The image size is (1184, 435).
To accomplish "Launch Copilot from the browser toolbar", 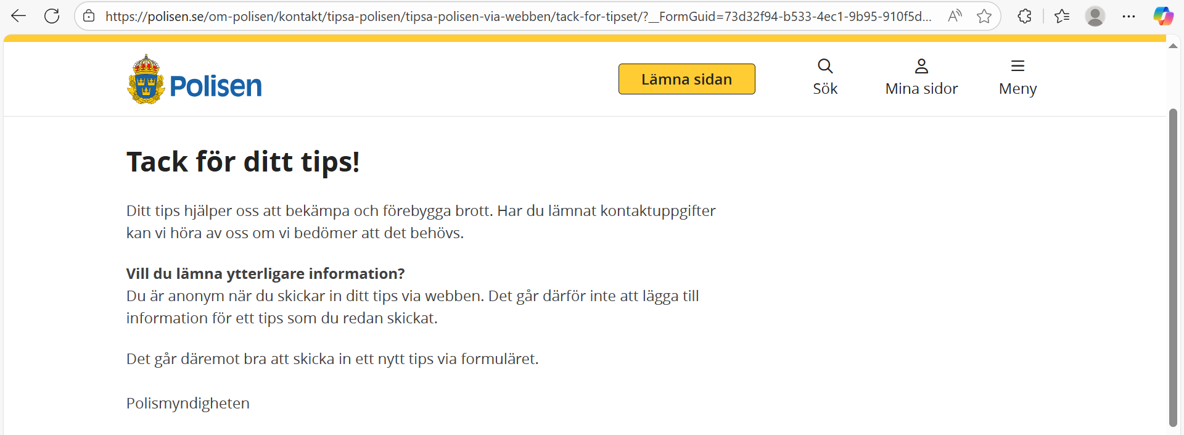I will [1163, 16].
